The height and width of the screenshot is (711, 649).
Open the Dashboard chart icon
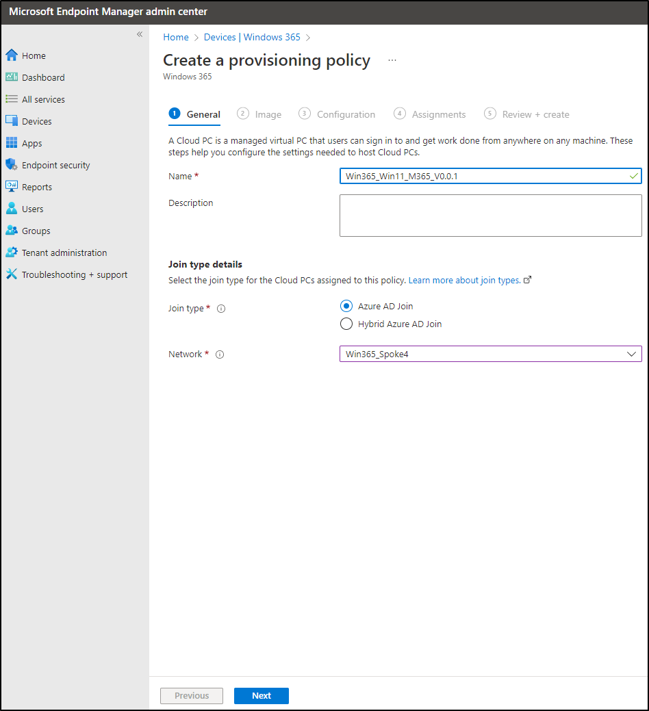(12, 77)
